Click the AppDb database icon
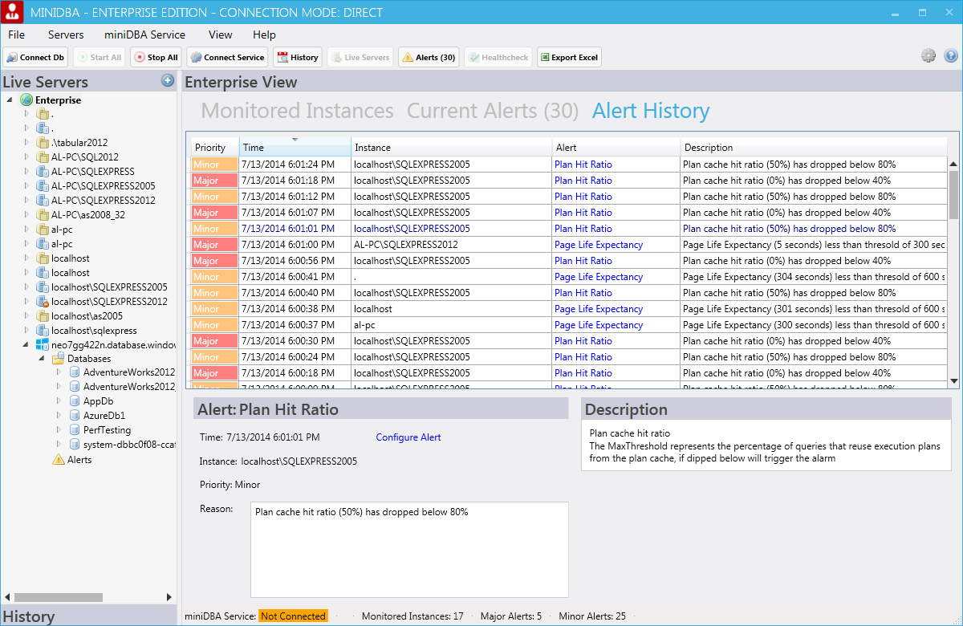This screenshot has height=626, width=963. (x=75, y=401)
